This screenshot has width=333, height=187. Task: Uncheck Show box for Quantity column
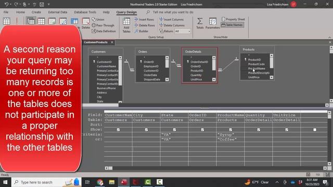click(x=259, y=129)
